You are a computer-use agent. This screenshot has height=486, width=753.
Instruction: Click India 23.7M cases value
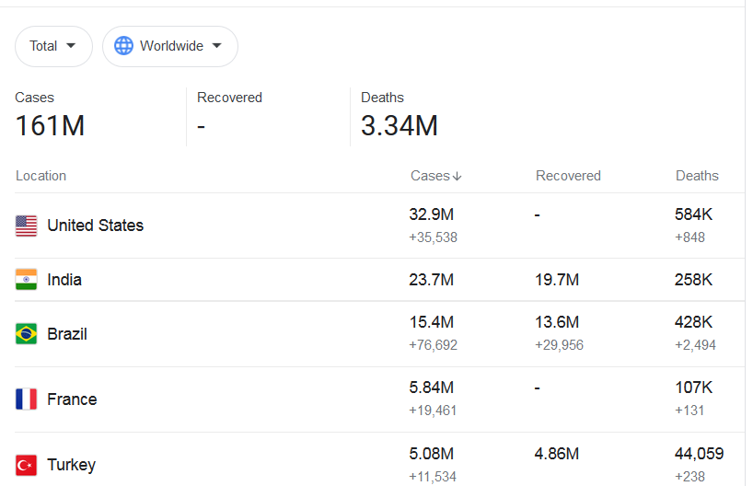point(431,280)
